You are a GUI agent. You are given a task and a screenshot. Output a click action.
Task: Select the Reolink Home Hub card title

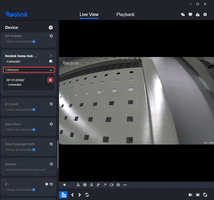pos(21,56)
